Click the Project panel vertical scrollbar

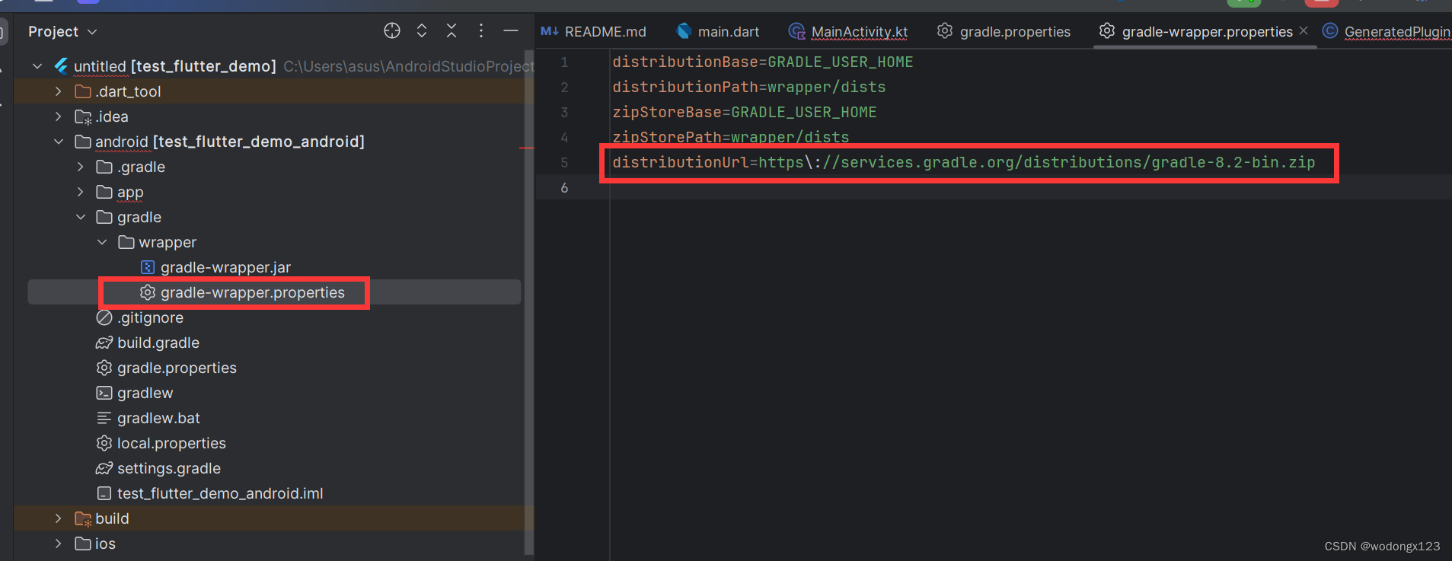528,301
